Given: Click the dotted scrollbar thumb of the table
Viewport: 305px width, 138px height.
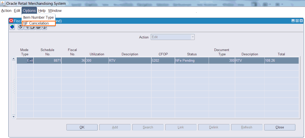Looking at the screenshot, I should [14, 86].
